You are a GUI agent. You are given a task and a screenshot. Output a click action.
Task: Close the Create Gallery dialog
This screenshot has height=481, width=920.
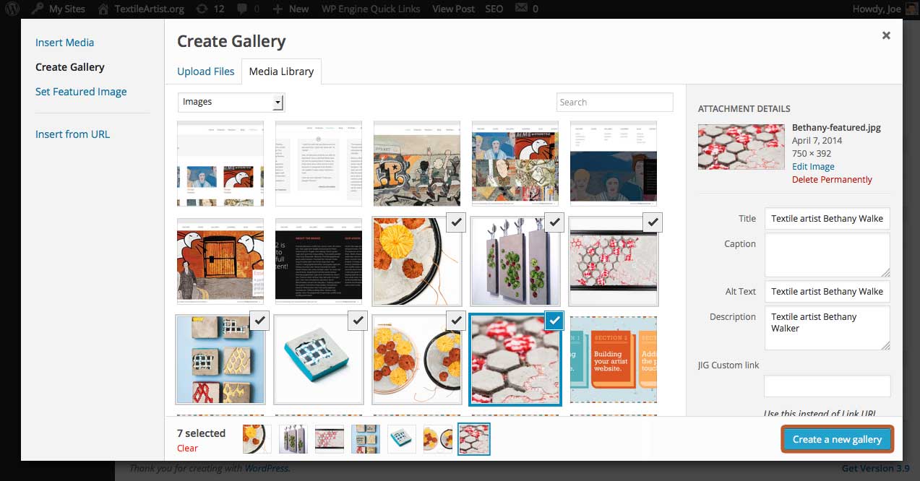pos(886,35)
